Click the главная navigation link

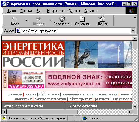pos(15,94)
